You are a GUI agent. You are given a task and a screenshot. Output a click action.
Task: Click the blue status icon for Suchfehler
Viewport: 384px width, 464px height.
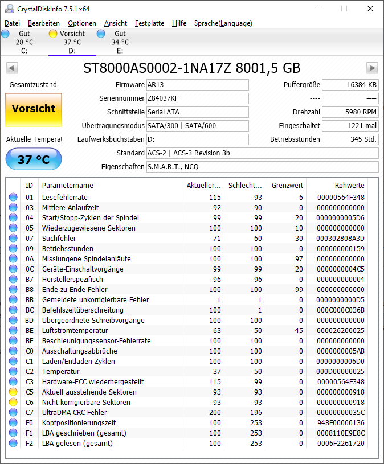pos(13,238)
